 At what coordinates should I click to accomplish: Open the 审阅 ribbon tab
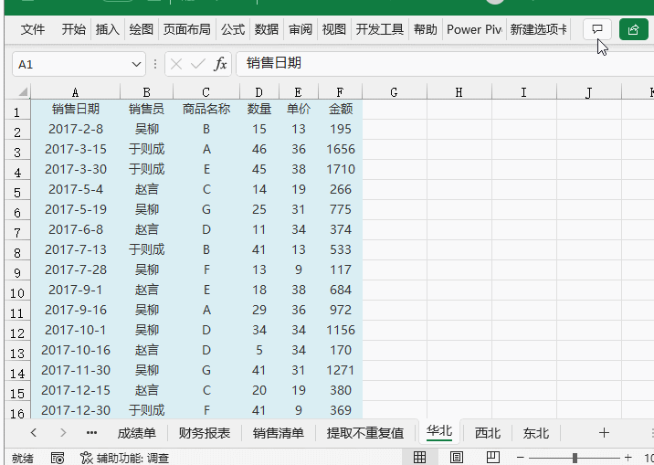pos(301,29)
